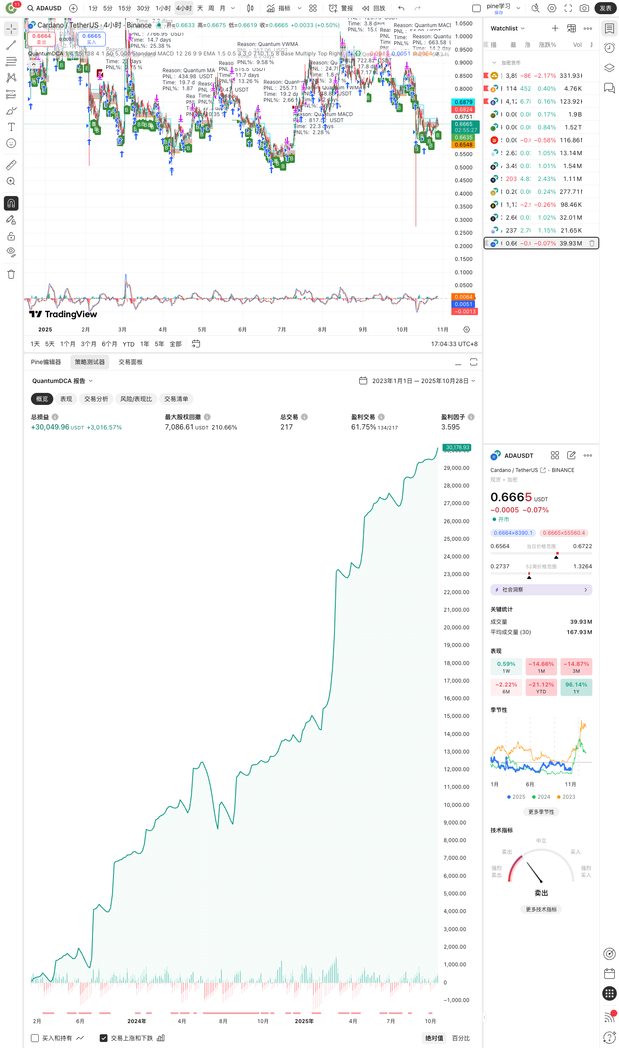Open the 交易清单 tab

(176, 399)
